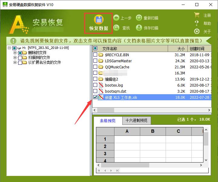The width and height of the screenshot is (218, 182).
Task: Uncheck the 新建 XLS 工作表.xls checkbox
Action: 95,97
